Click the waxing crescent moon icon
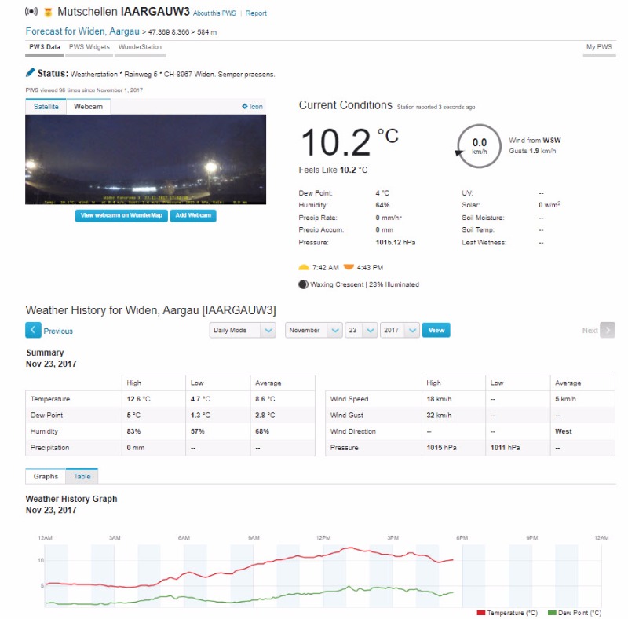The height and width of the screenshot is (619, 628). point(304,284)
